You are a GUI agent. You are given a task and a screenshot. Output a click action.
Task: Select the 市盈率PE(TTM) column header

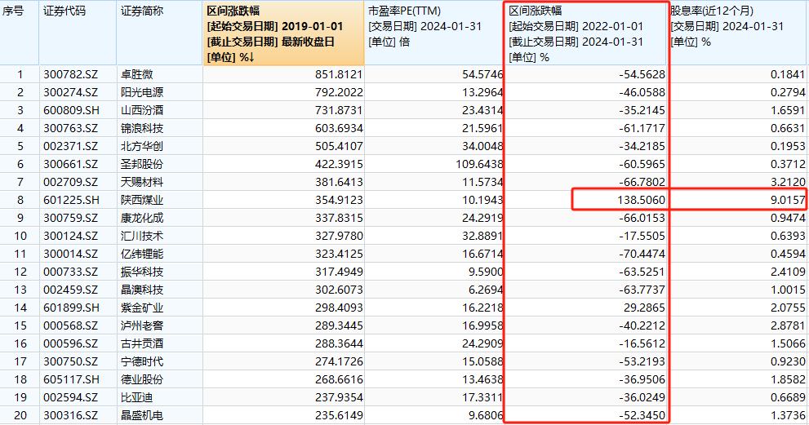(x=434, y=33)
